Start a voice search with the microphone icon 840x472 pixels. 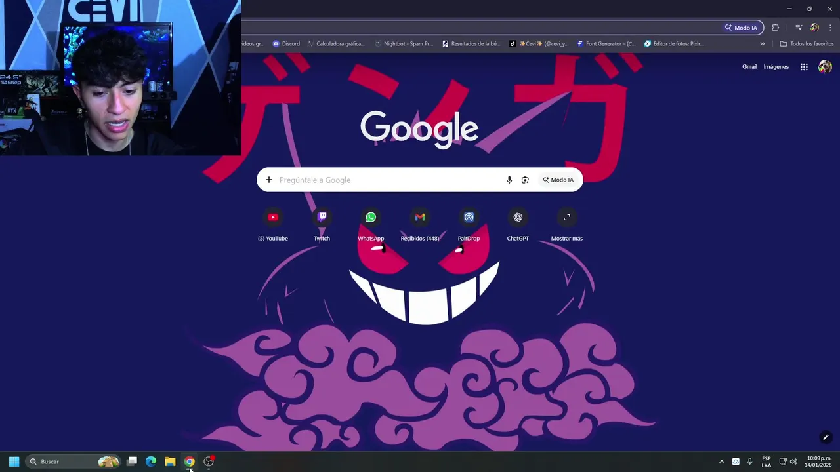pyautogui.click(x=509, y=180)
